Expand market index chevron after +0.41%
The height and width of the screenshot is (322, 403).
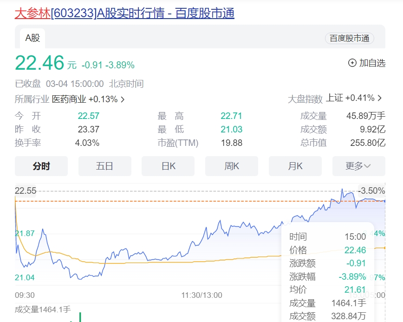[380, 98]
